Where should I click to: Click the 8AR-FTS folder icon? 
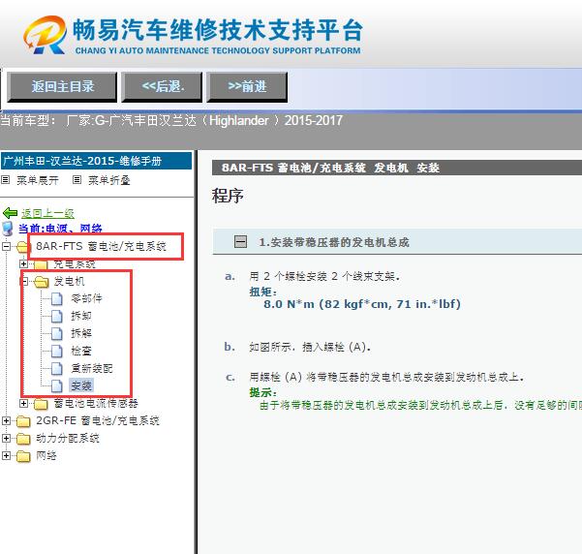click(x=24, y=247)
